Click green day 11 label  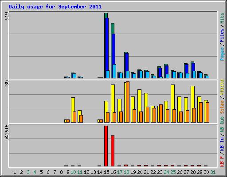(x=80, y=172)
